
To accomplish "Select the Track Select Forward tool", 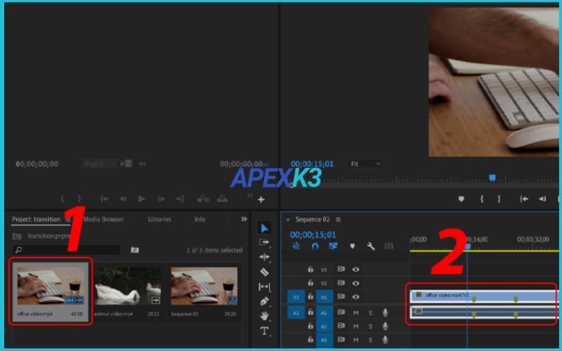I will pyautogui.click(x=264, y=243).
